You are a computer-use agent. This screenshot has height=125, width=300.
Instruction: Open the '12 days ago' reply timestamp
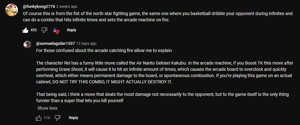click(86, 44)
